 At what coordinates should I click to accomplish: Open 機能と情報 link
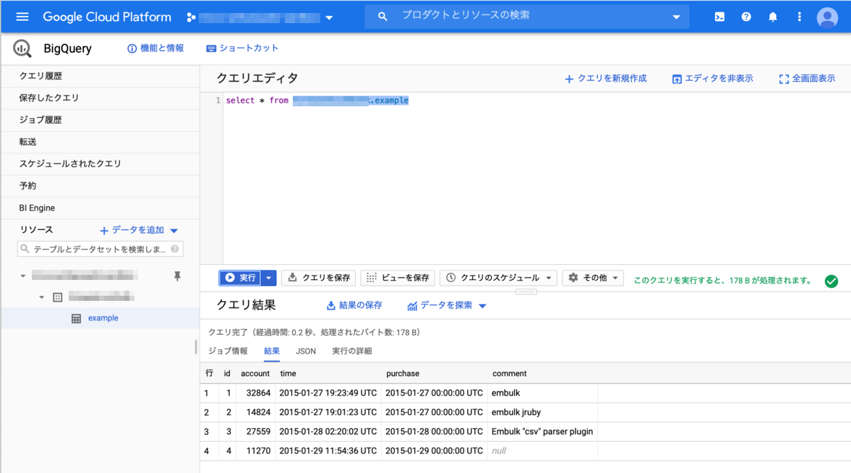155,48
